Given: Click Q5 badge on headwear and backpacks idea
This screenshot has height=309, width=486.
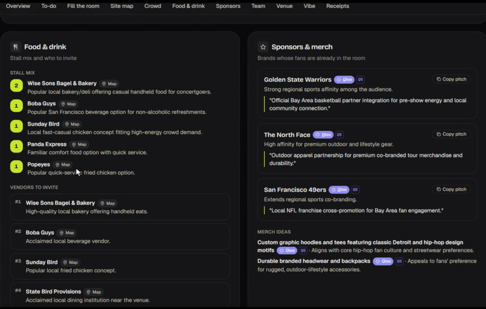Looking at the screenshot, I should click(399, 261).
